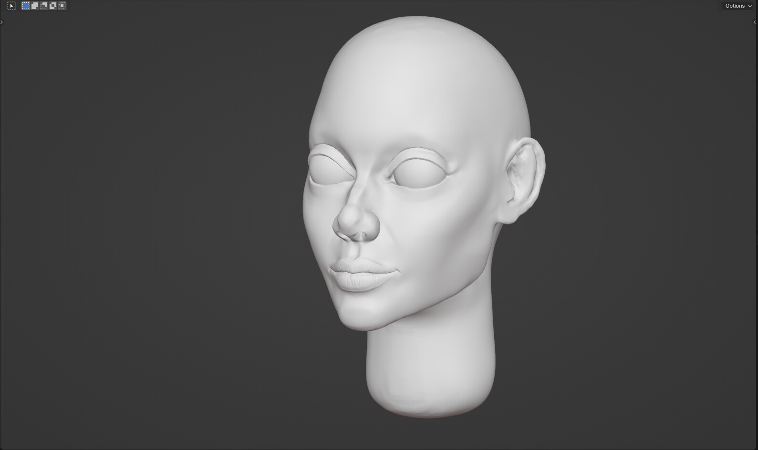
Task: Select the Select Box tool icon
Action: [11, 6]
